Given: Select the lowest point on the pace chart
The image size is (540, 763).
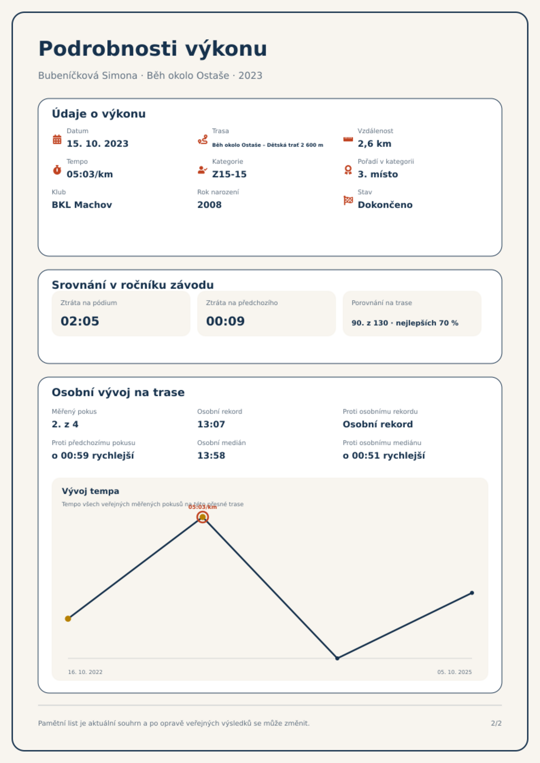Looking at the screenshot, I should point(337,658).
